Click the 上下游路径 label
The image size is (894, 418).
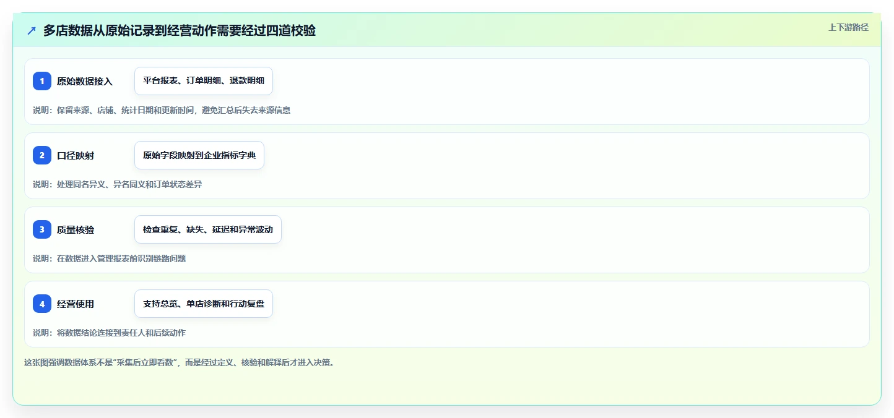click(x=849, y=27)
